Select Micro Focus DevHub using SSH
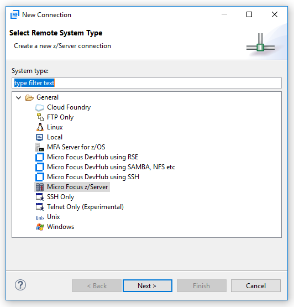 click(93, 177)
